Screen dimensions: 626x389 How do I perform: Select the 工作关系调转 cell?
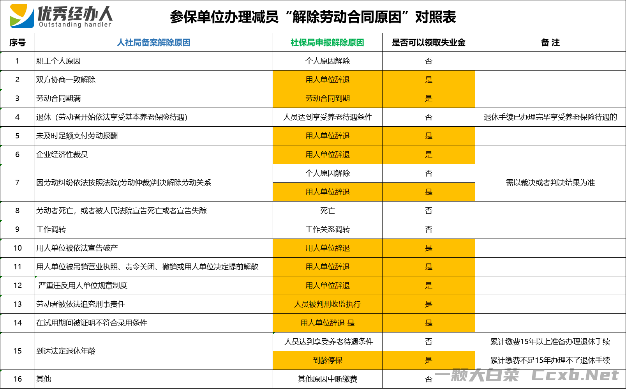point(327,230)
